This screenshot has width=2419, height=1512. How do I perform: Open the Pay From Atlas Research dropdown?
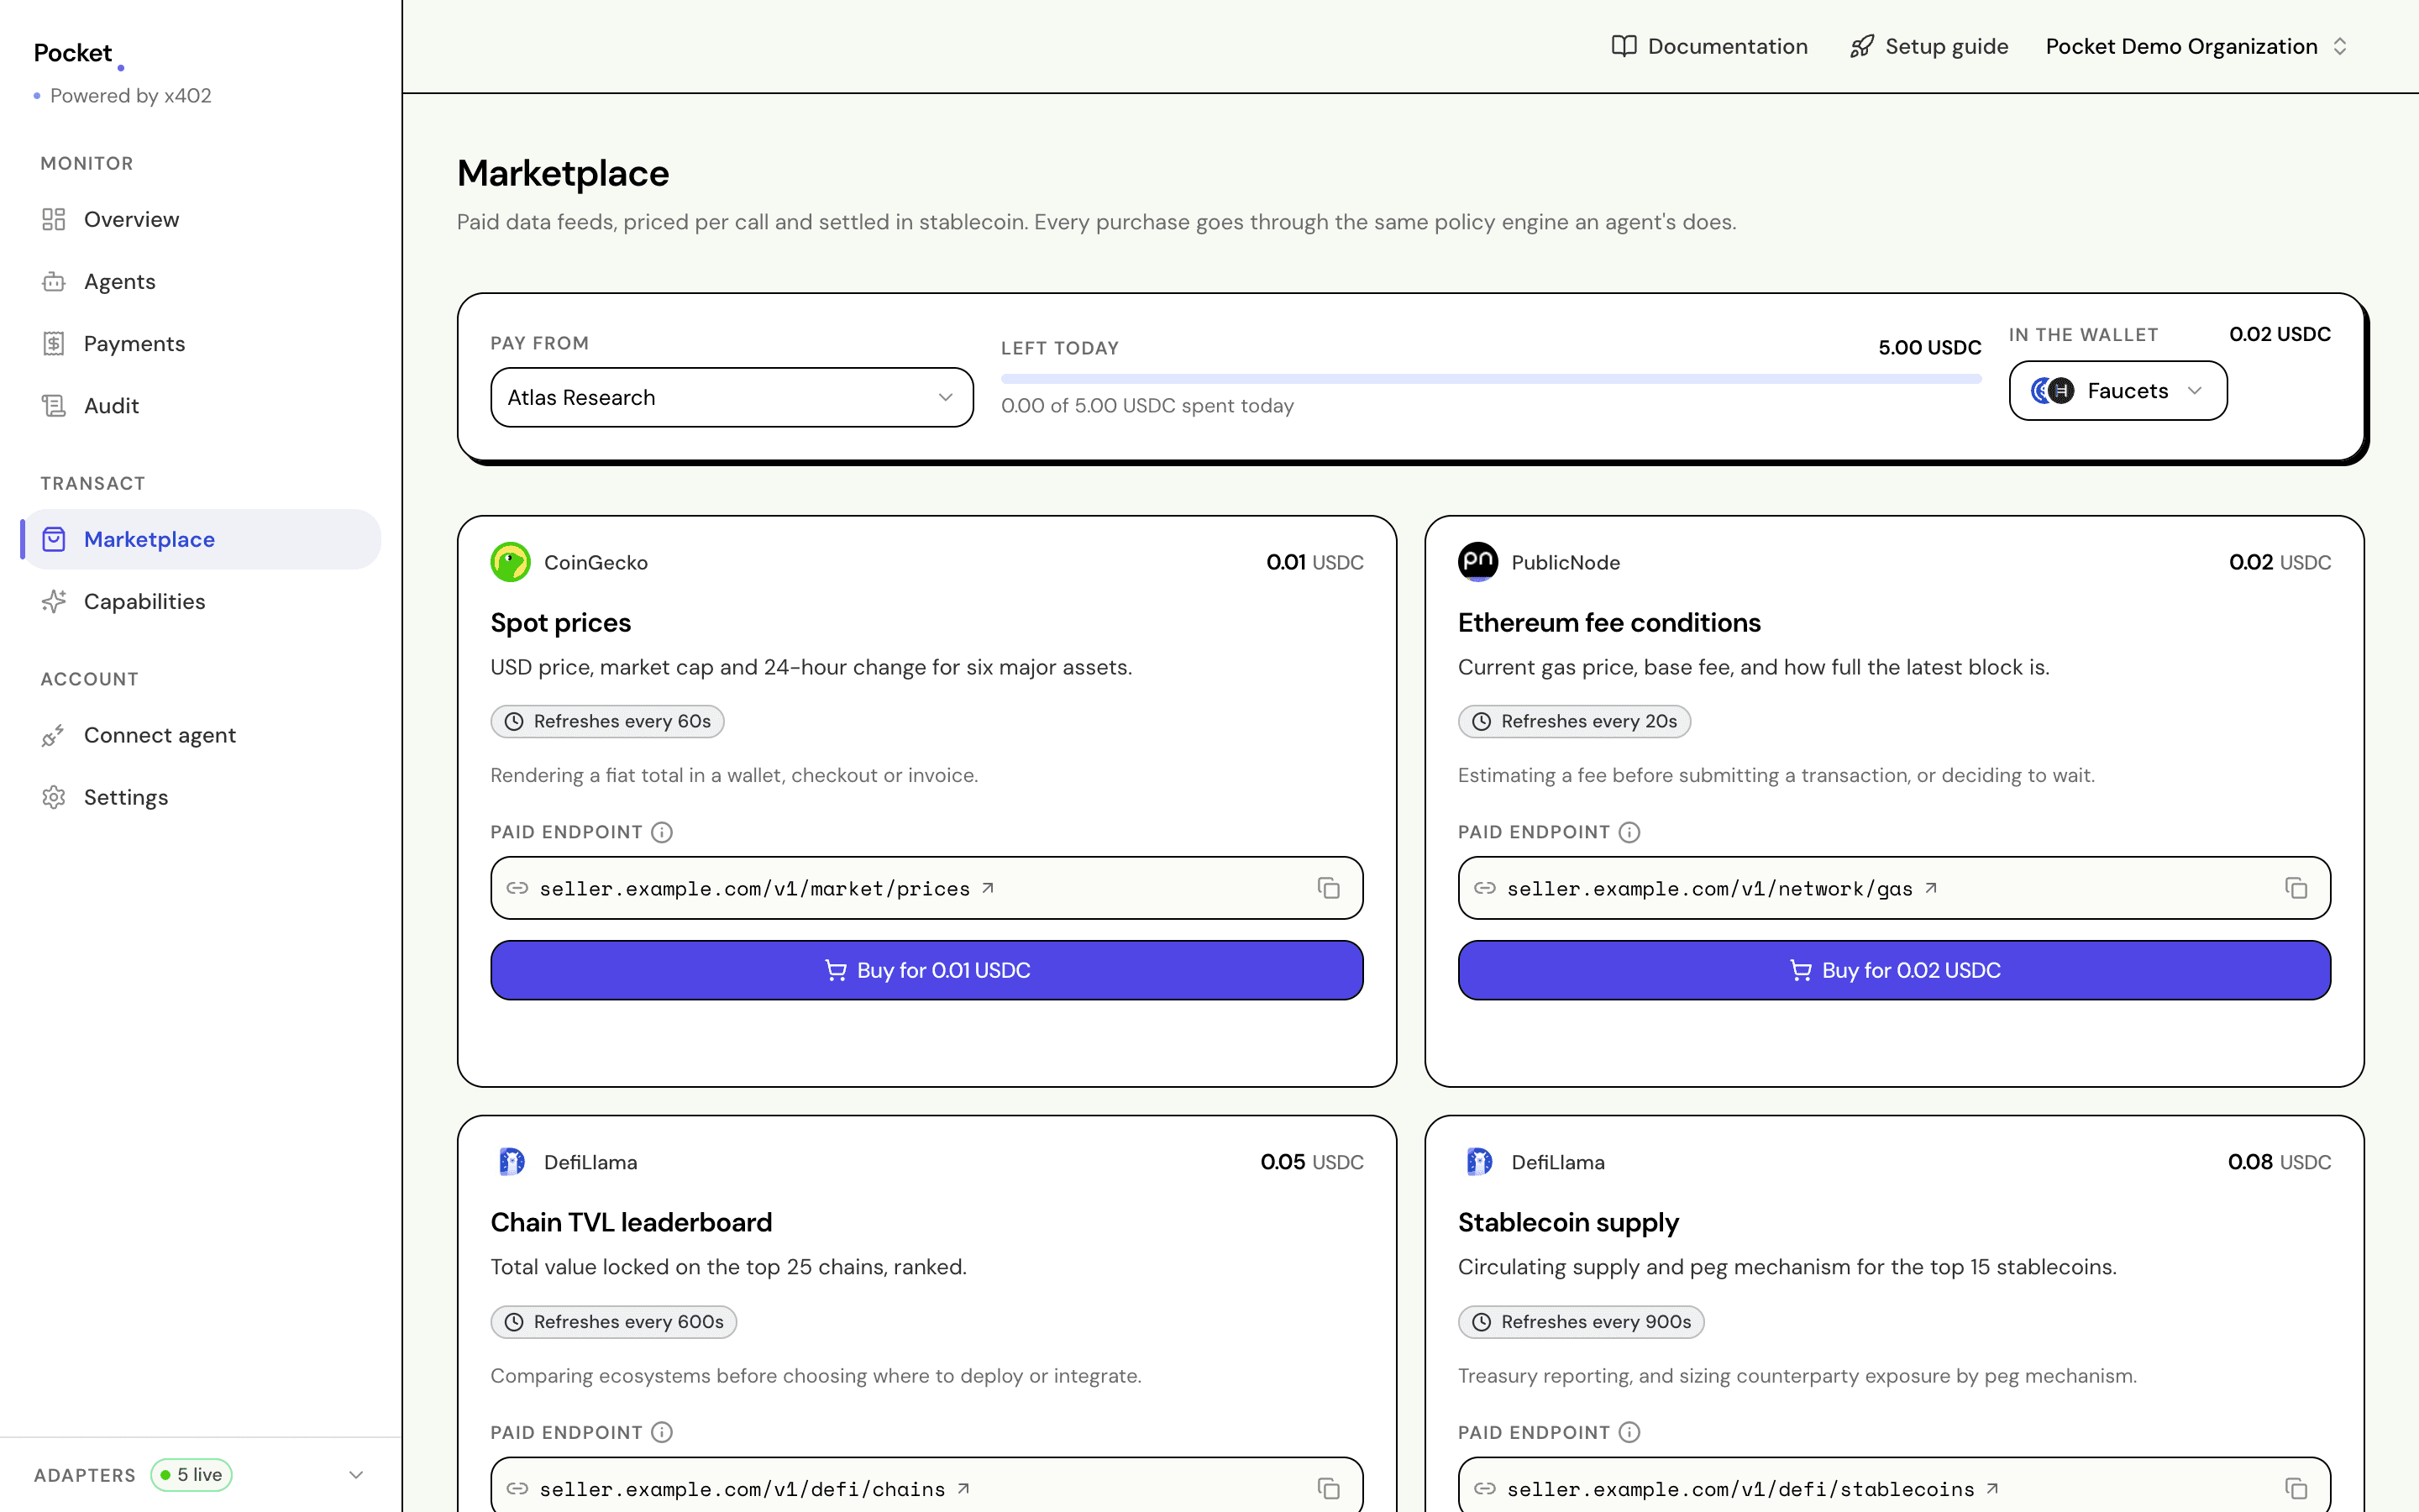tap(732, 397)
